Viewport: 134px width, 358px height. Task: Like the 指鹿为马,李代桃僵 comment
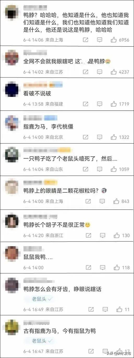(113, 137)
